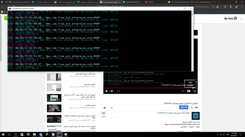Expand the tab preview chevron in Edge

(x=219, y=2)
